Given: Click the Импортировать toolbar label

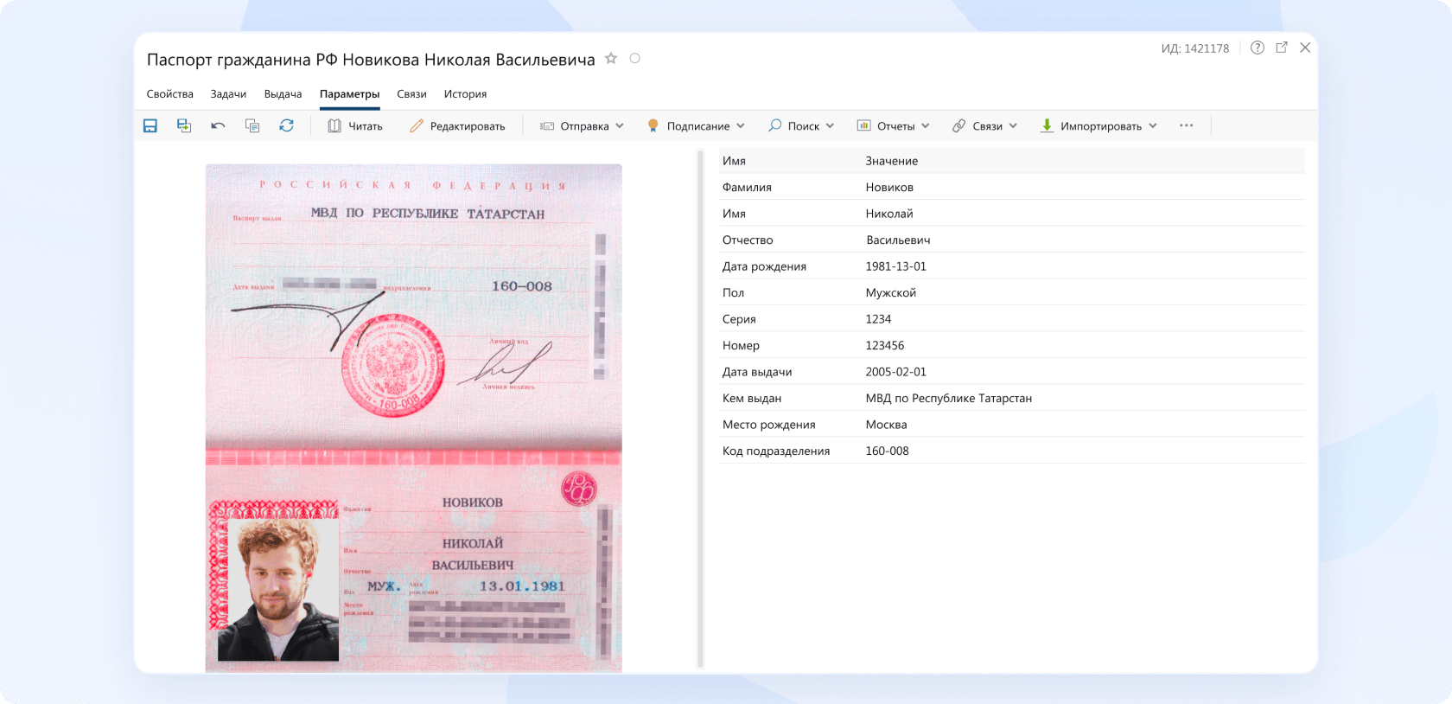Looking at the screenshot, I should [x=1101, y=126].
